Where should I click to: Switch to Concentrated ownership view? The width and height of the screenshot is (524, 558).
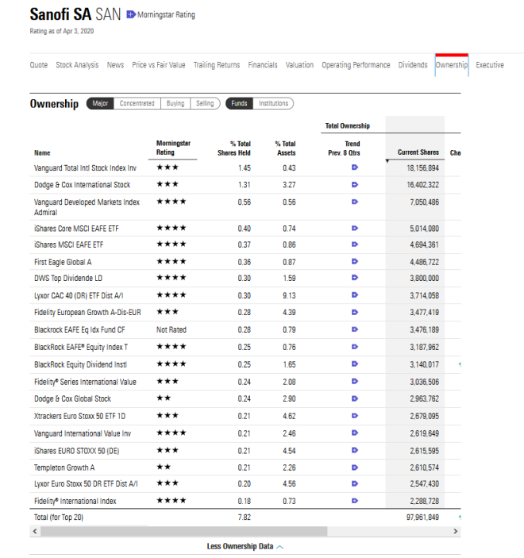pyautogui.click(x=137, y=103)
